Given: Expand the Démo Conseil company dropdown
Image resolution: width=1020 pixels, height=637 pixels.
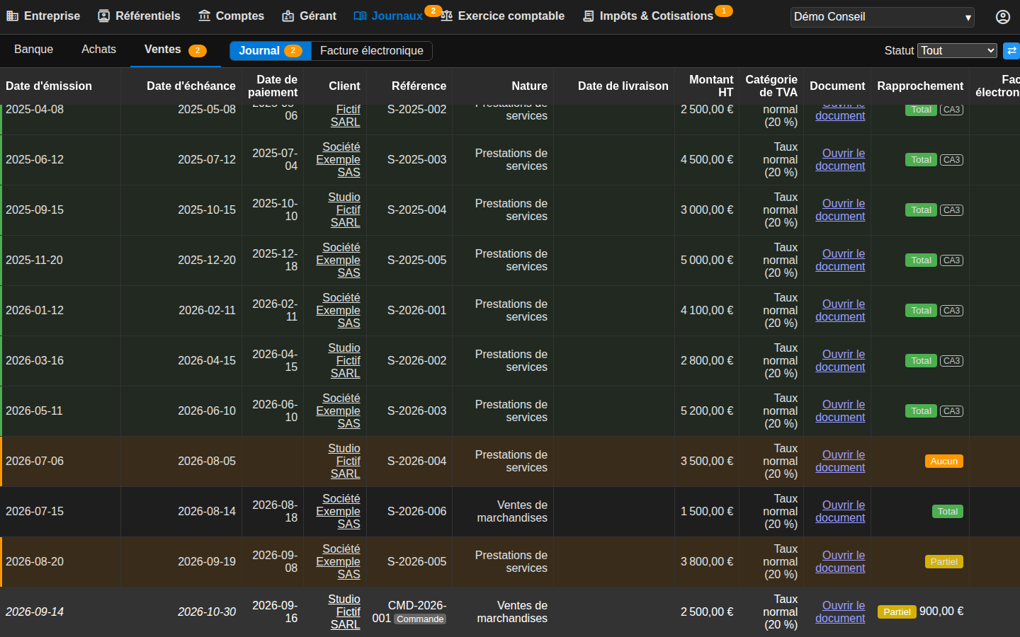Looking at the screenshot, I should tap(882, 17).
